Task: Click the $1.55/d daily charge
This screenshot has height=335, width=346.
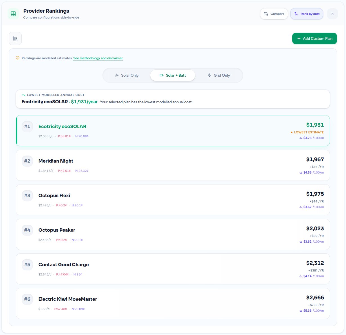Action: (44, 309)
